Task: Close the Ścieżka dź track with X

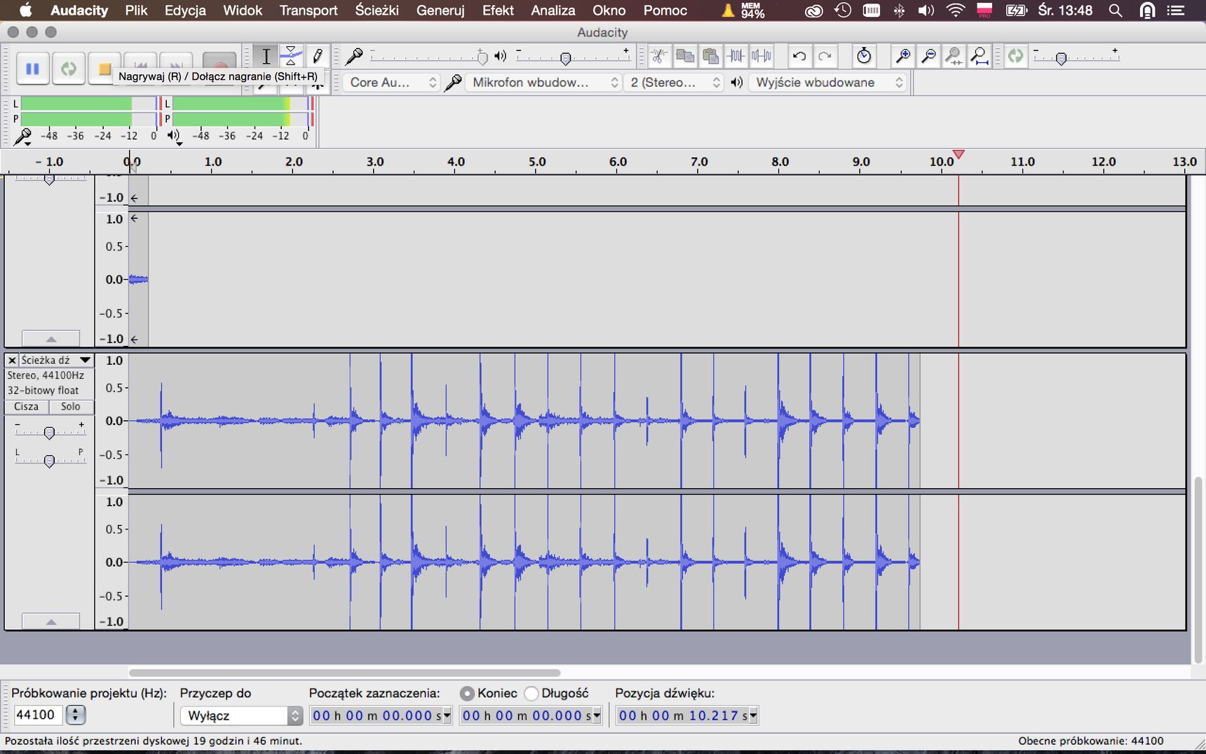Action: [12, 360]
